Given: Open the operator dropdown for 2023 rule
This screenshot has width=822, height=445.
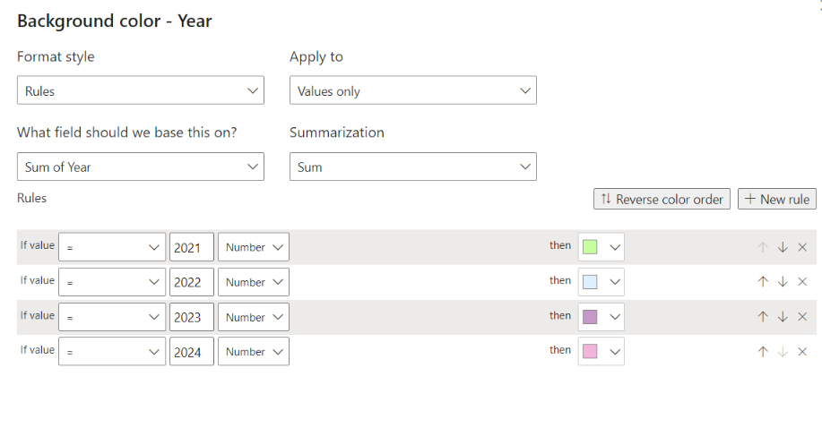Looking at the screenshot, I should (x=112, y=317).
